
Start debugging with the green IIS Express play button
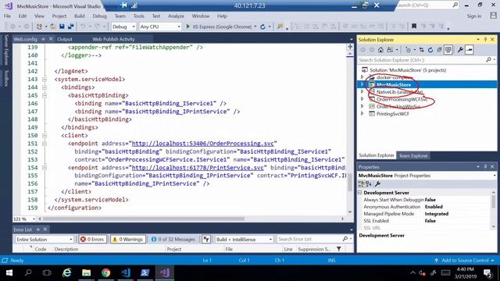(x=187, y=27)
